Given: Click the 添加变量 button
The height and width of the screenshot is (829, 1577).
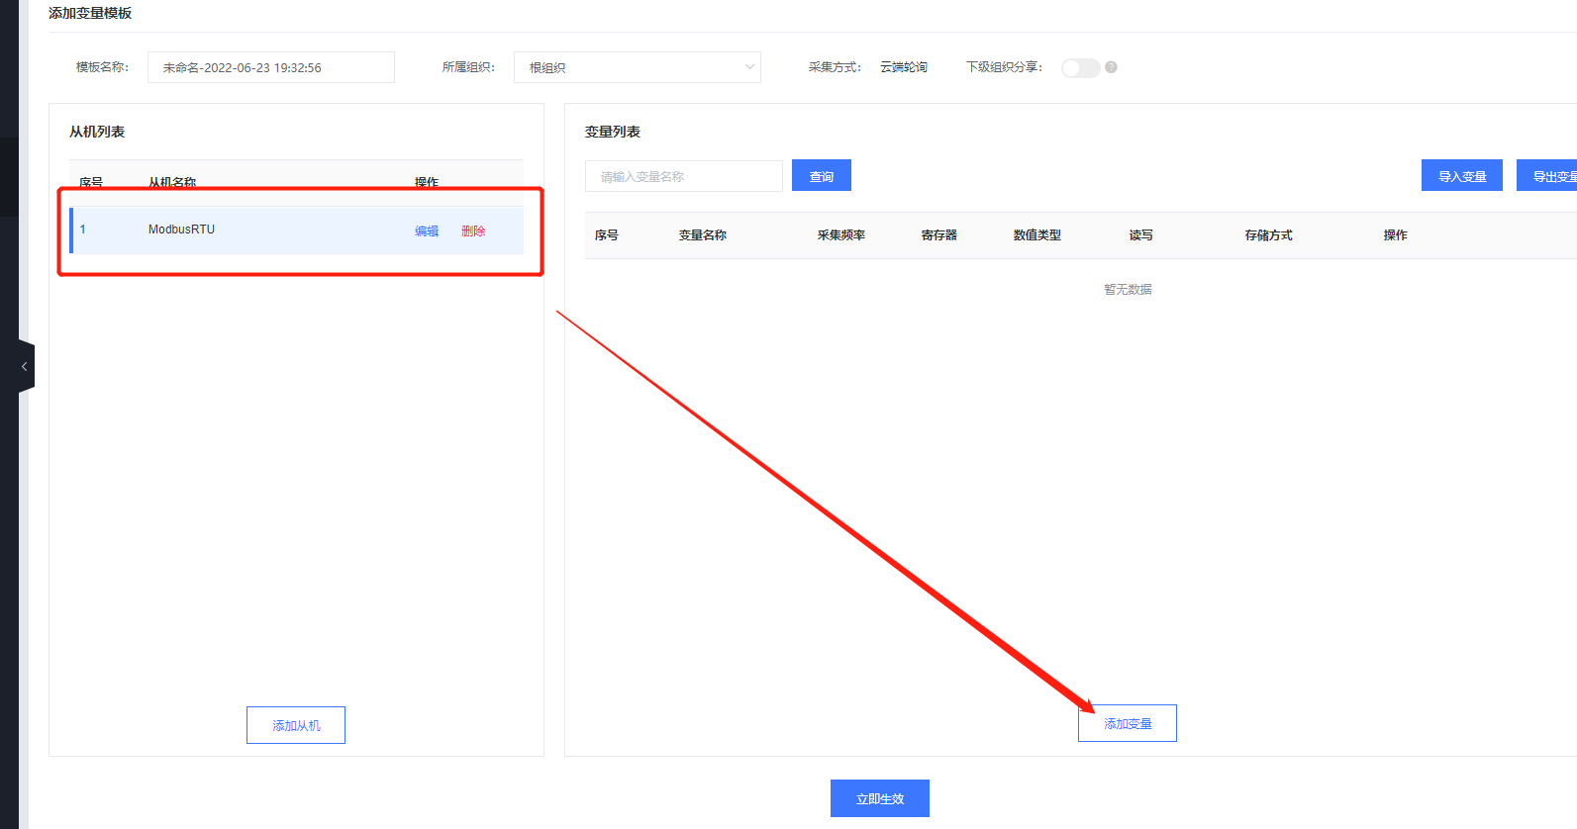Looking at the screenshot, I should click(1127, 723).
